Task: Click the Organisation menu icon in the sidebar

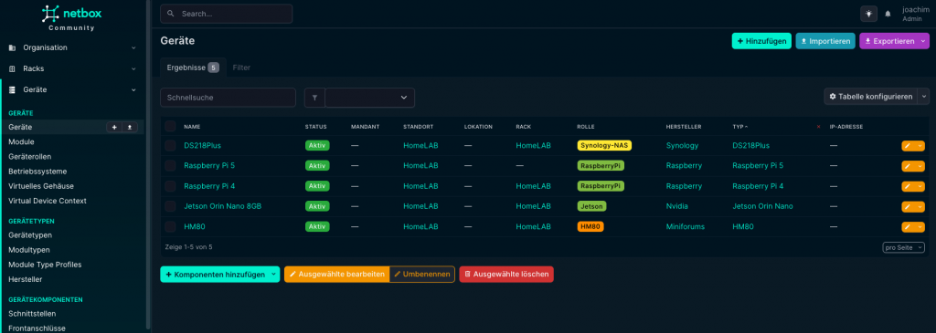Action: coord(13,47)
